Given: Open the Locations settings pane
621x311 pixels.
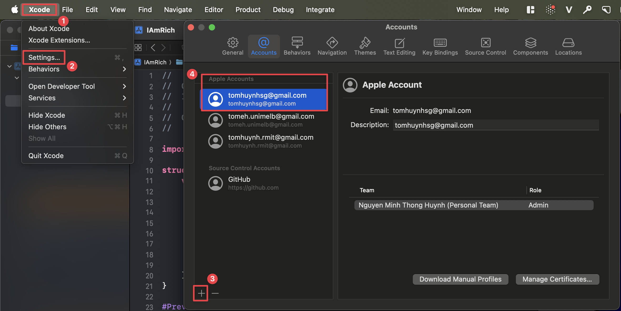Looking at the screenshot, I should pos(568,46).
